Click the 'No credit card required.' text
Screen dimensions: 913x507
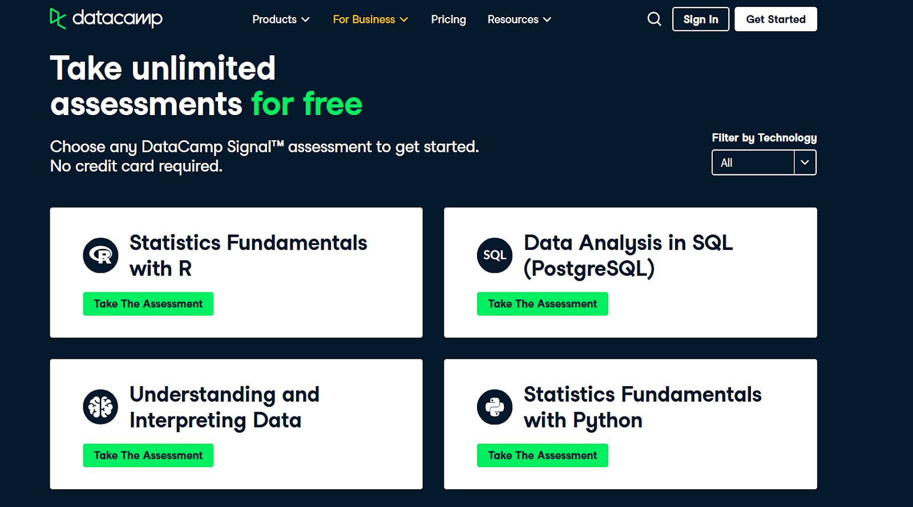[136, 166]
